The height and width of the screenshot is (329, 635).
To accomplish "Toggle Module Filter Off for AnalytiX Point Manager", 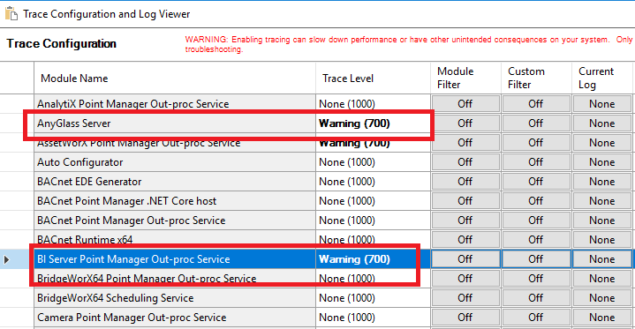I will (x=465, y=104).
